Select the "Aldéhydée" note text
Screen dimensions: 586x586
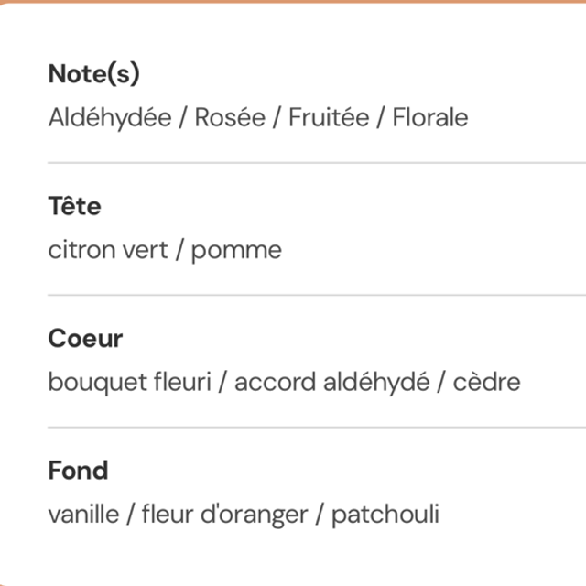(x=110, y=118)
